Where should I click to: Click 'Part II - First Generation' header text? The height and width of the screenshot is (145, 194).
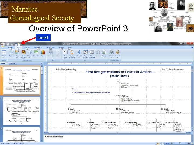tap(172, 70)
